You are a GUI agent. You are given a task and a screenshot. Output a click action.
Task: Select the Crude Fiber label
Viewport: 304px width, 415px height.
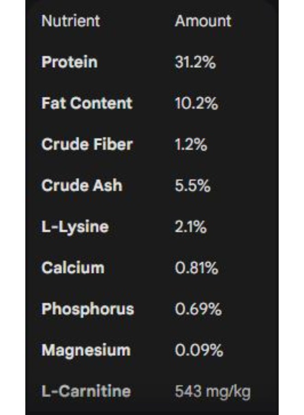87,144
